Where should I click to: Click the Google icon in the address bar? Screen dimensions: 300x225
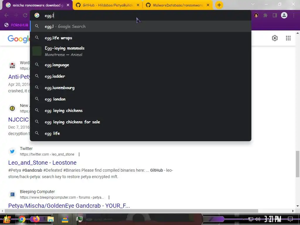pyautogui.click(x=37, y=15)
